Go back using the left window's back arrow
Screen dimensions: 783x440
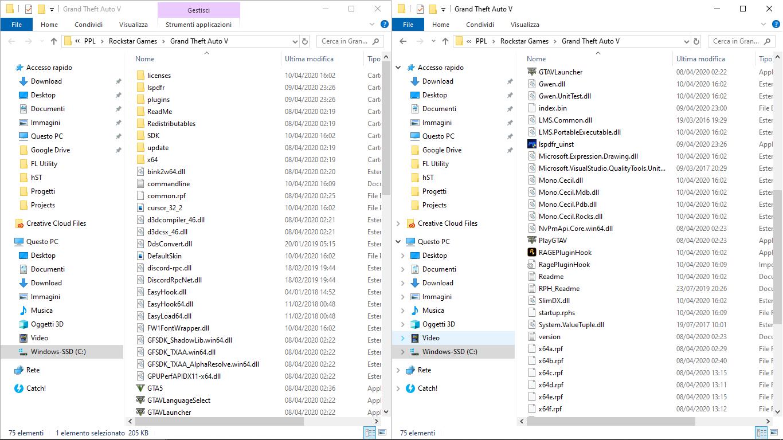[12, 41]
